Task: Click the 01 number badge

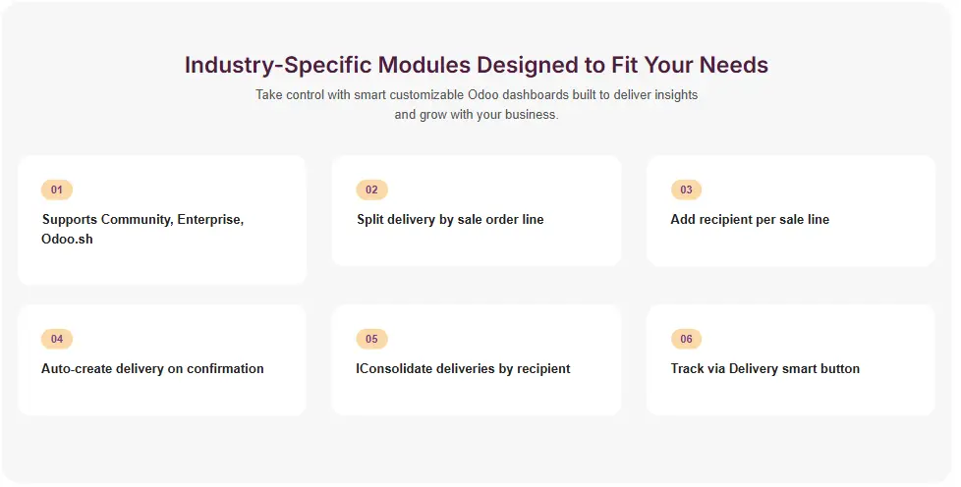Action: [57, 189]
